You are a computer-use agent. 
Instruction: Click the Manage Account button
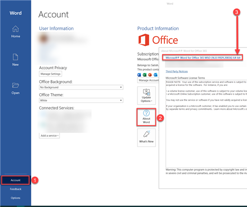click(148, 80)
